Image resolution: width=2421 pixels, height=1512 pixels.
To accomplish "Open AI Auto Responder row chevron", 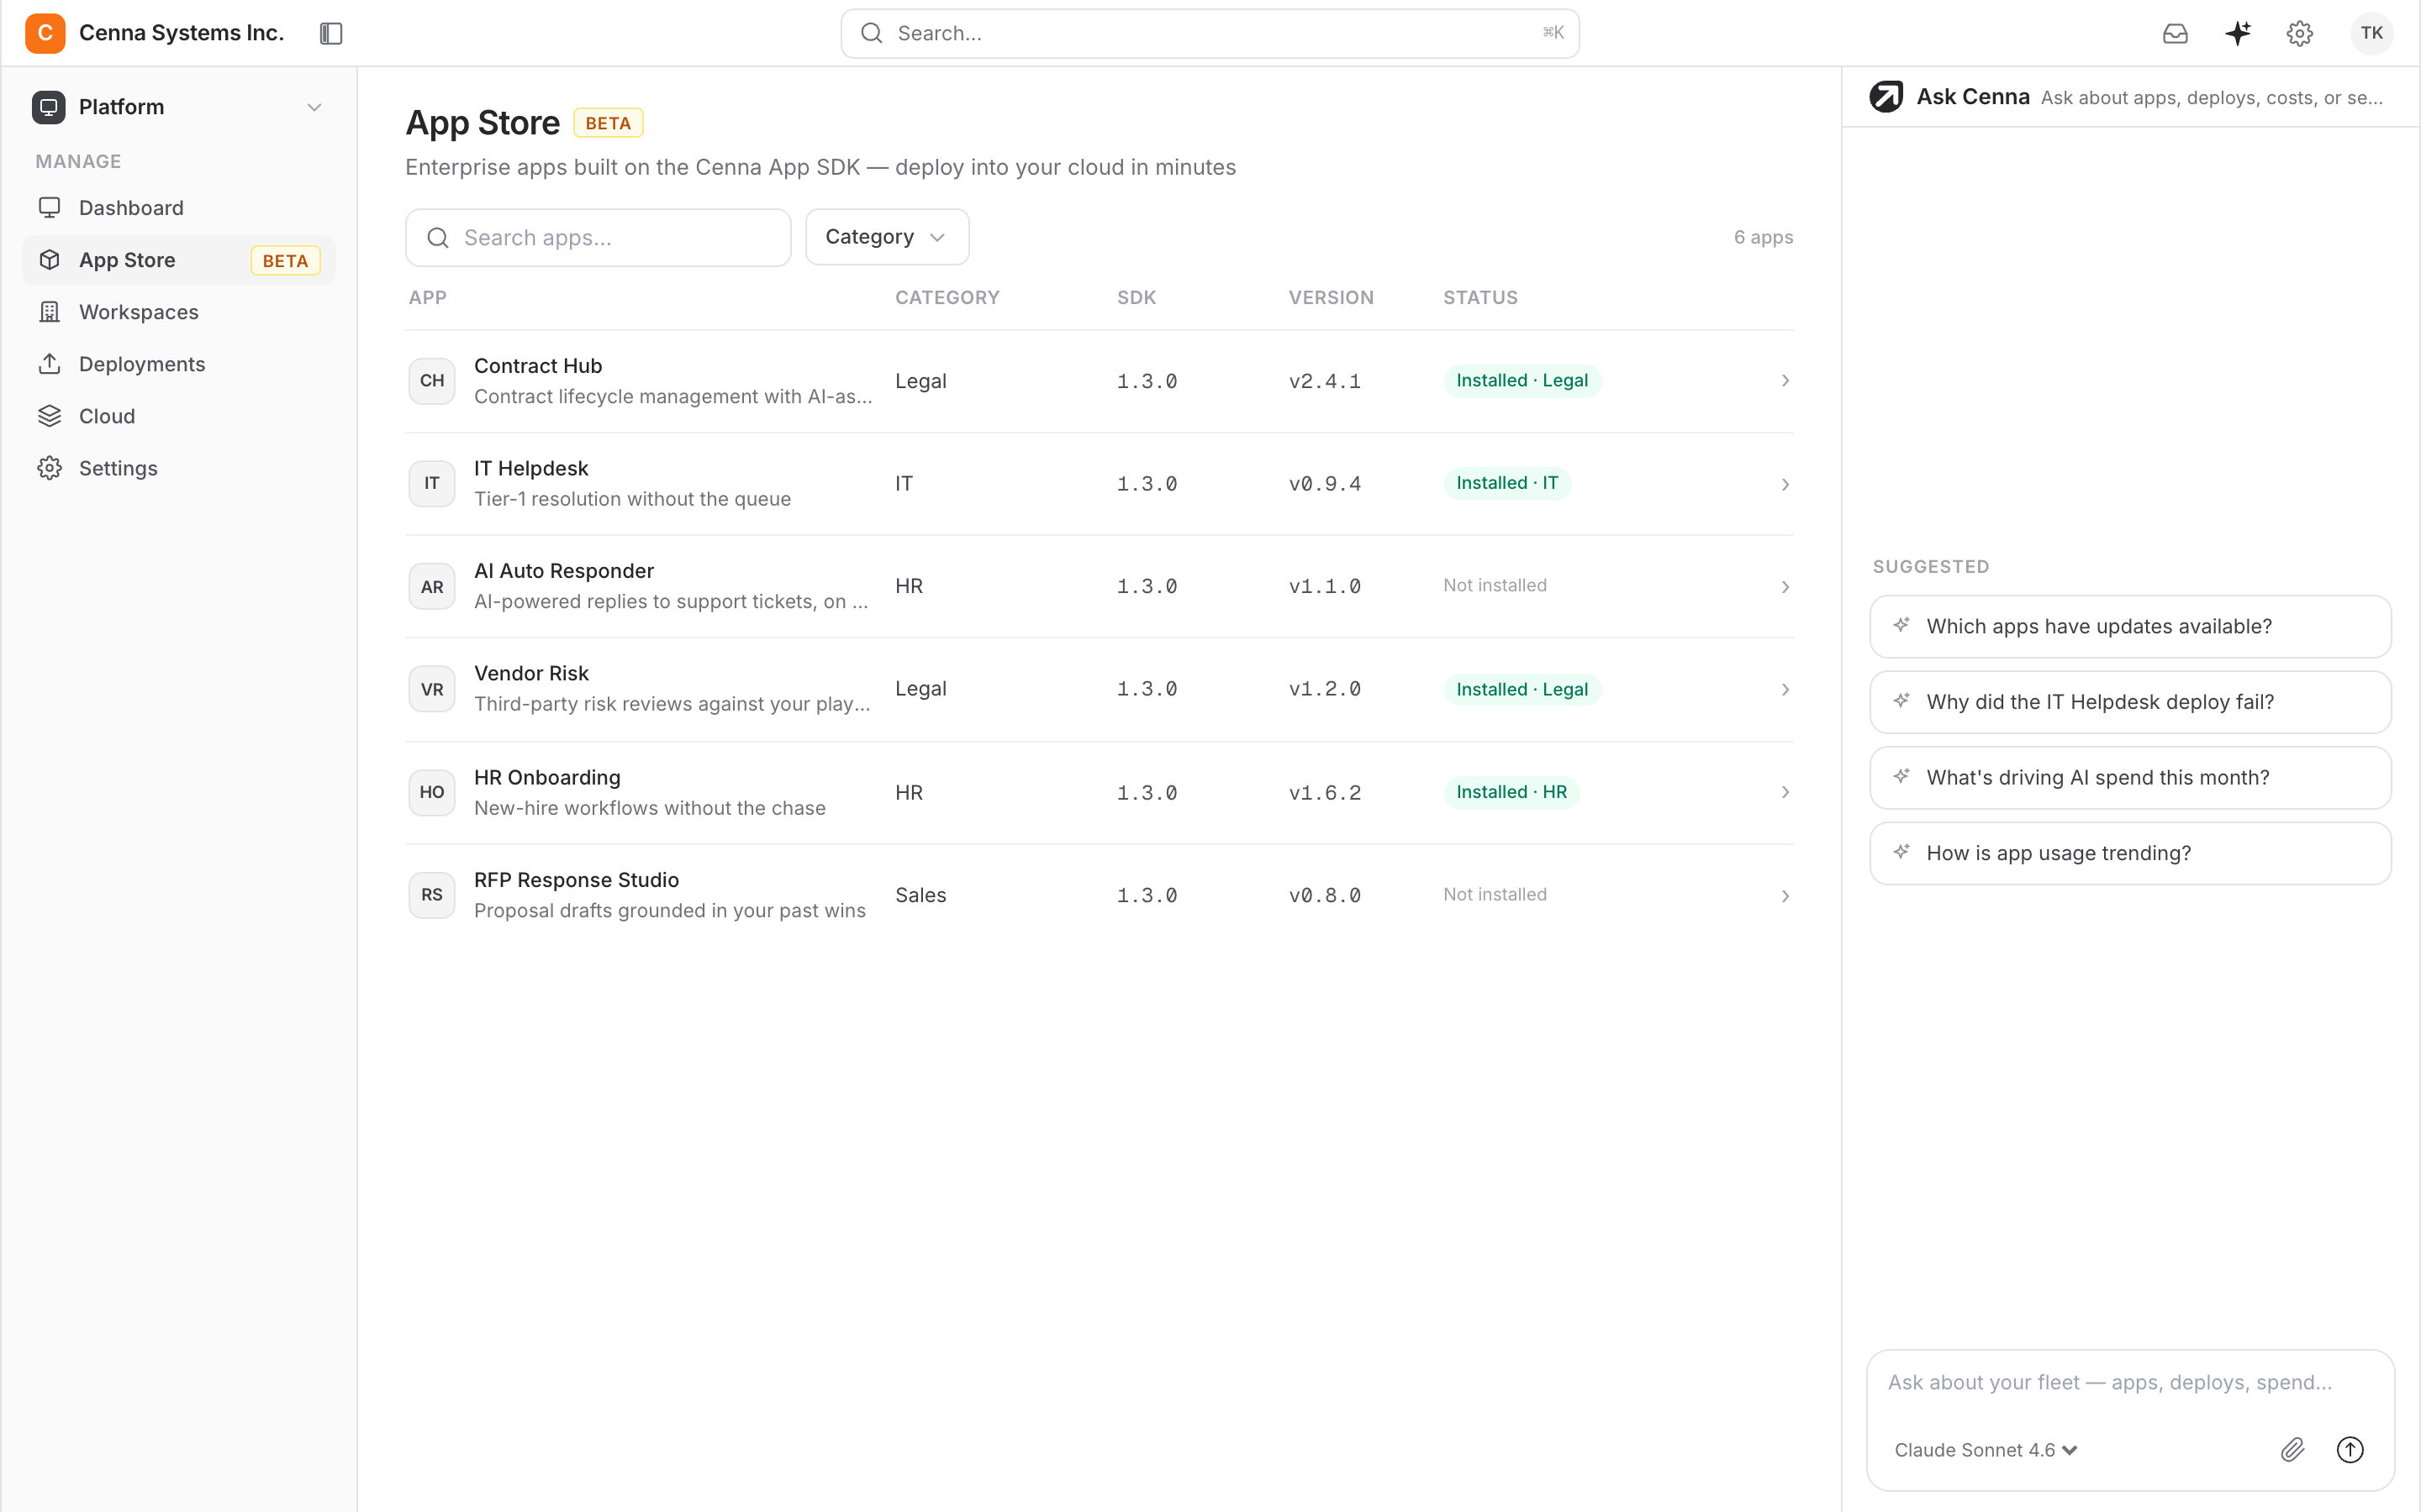I will tap(1785, 587).
